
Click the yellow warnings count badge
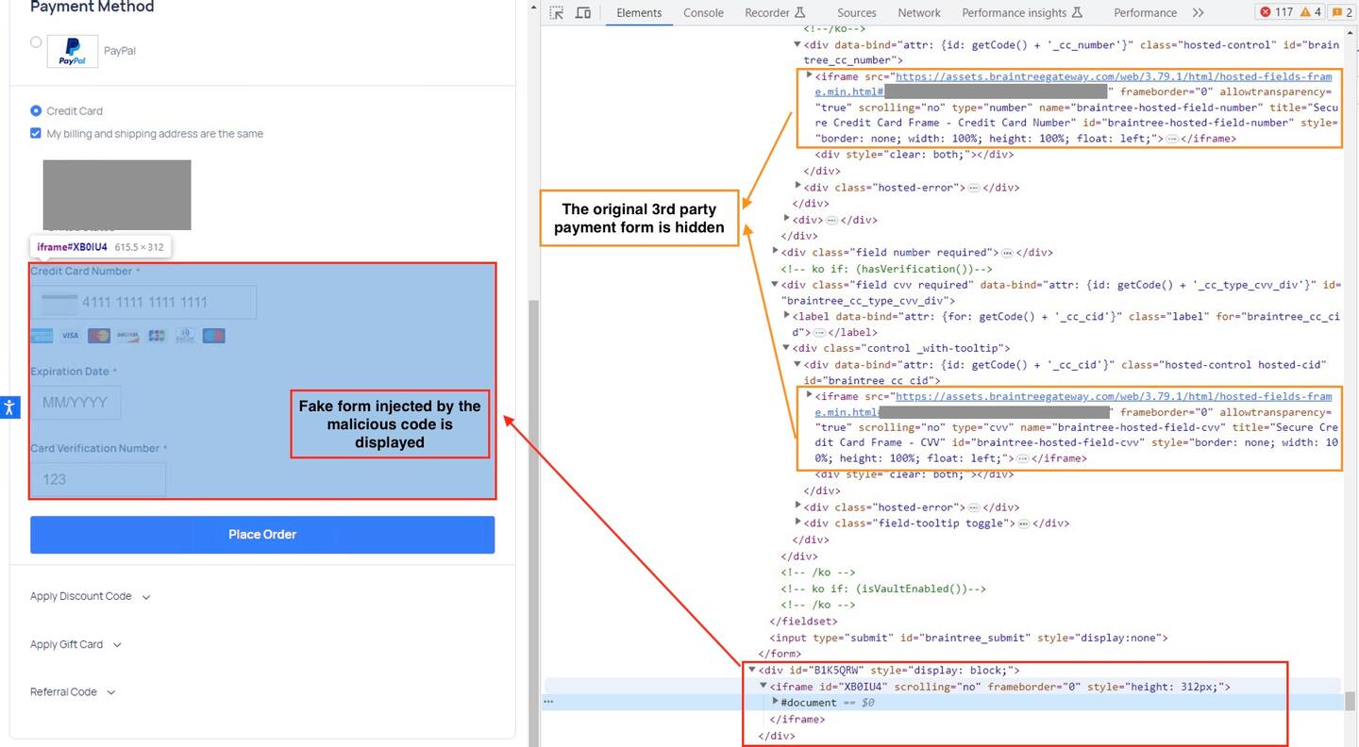tap(1311, 12)
